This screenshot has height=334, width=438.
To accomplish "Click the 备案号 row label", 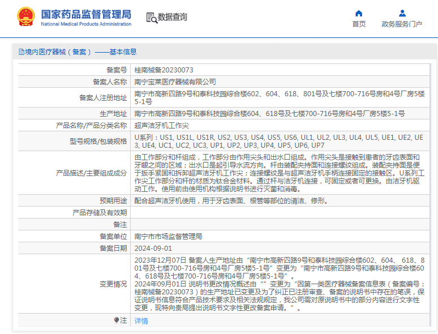I will tap(117, 70).
